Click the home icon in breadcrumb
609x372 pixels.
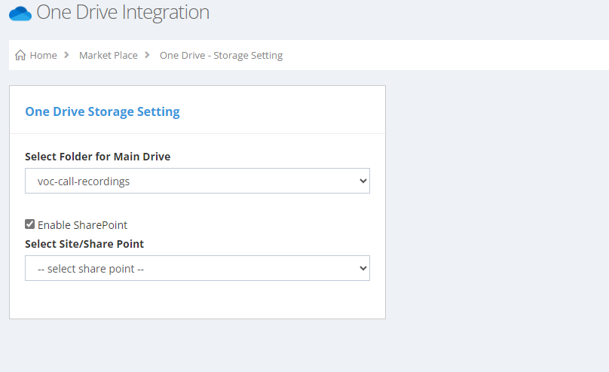[20, 55]
